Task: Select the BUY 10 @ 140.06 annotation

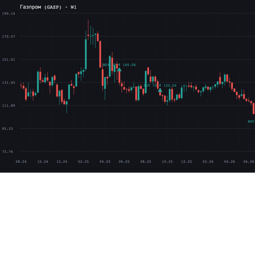Action: tap(119, 65)
